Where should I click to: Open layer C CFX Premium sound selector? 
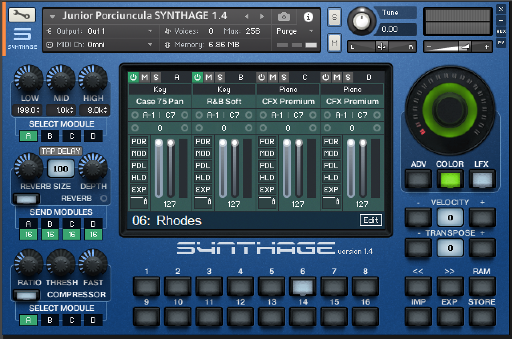click(x=288, y=101)
